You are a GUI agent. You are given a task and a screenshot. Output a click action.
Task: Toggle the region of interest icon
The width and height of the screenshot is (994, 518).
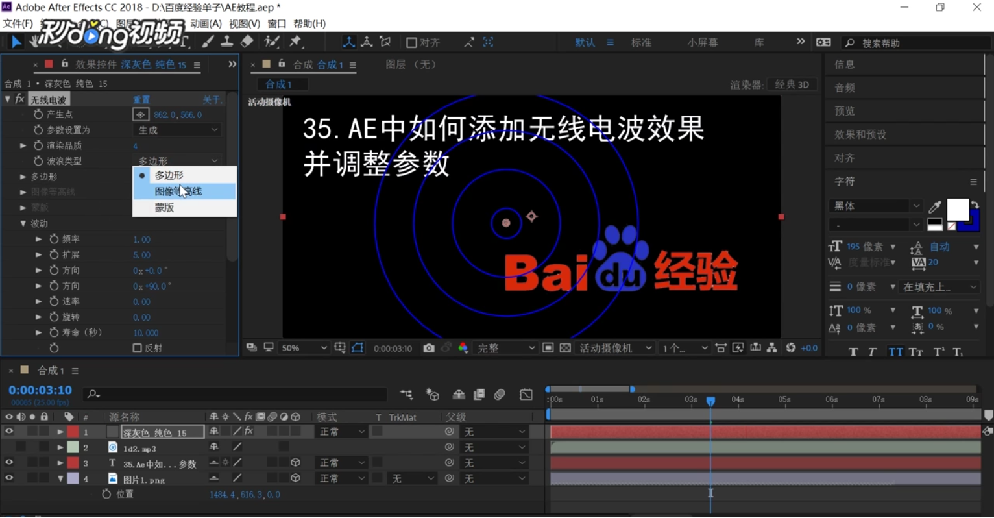point(548,348)
